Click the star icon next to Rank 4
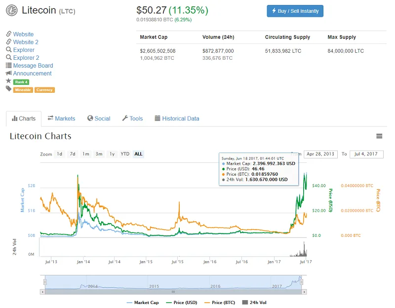 click(x=8, y=81)
